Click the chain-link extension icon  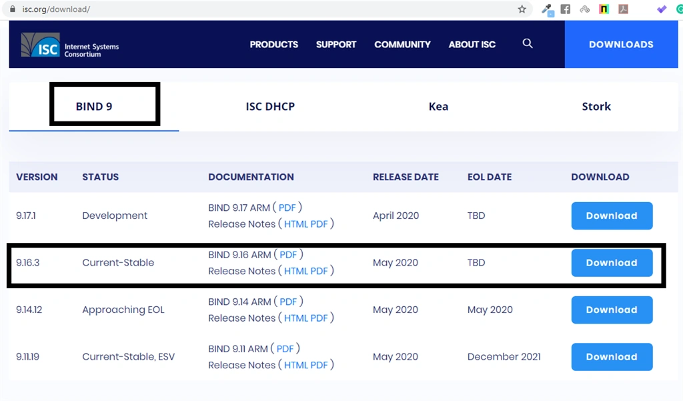(x=584, y=9)
